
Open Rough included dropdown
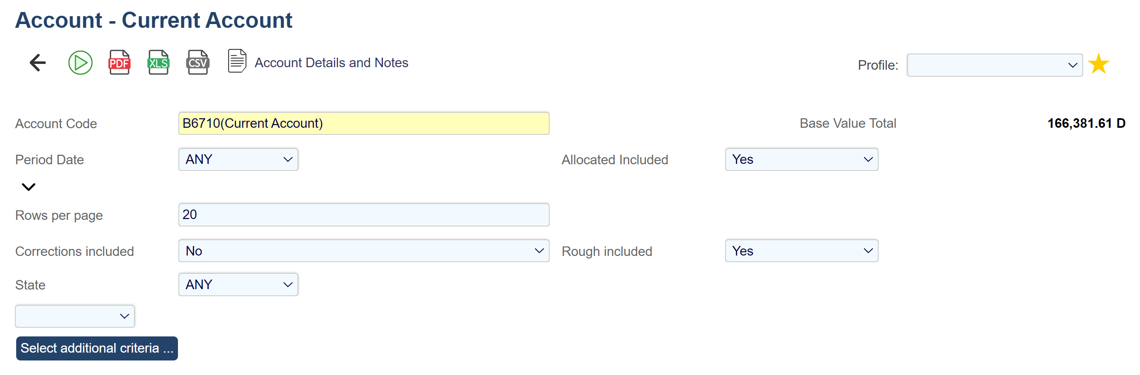click(801, 251)
